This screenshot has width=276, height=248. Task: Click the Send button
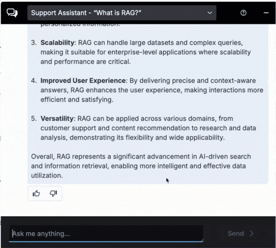(240, 233)
